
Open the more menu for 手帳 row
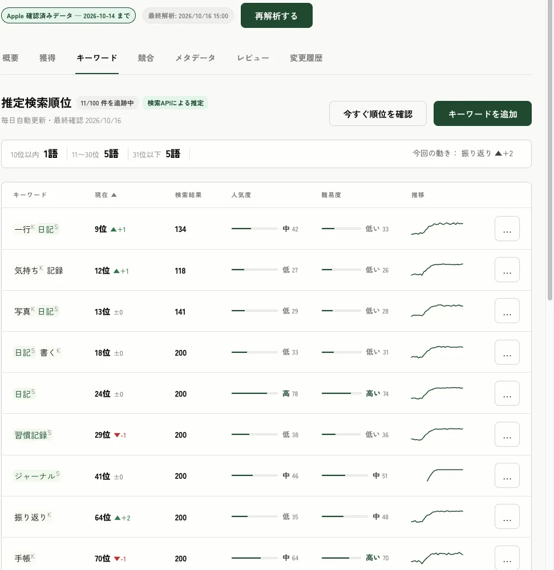(507, 557)
